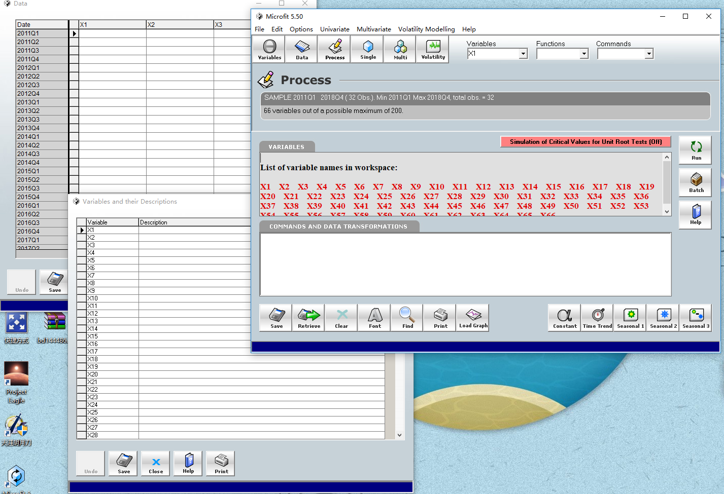Screen dimensions: 724x494
Task: Print from the Process window
Action: (x=440, y=318)
